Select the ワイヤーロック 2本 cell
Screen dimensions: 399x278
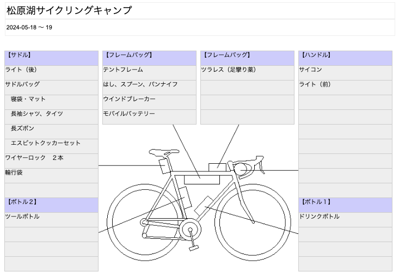(x=51, y=158)
